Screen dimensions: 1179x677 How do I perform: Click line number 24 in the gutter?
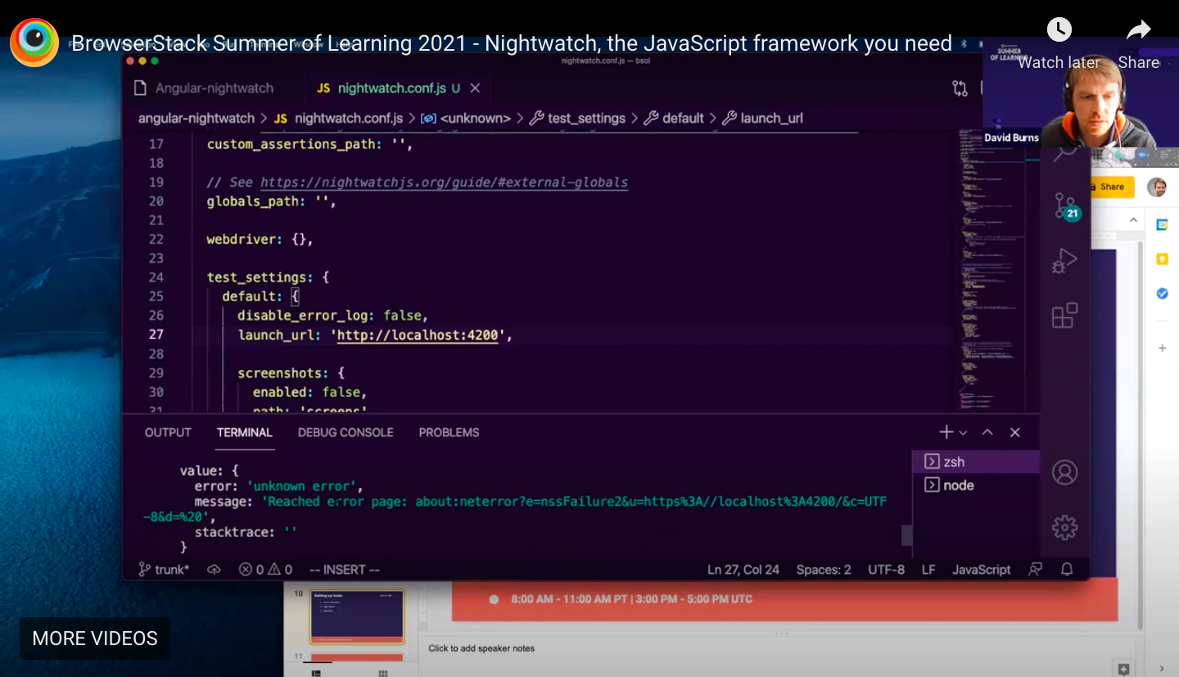[x=156, y=278]
